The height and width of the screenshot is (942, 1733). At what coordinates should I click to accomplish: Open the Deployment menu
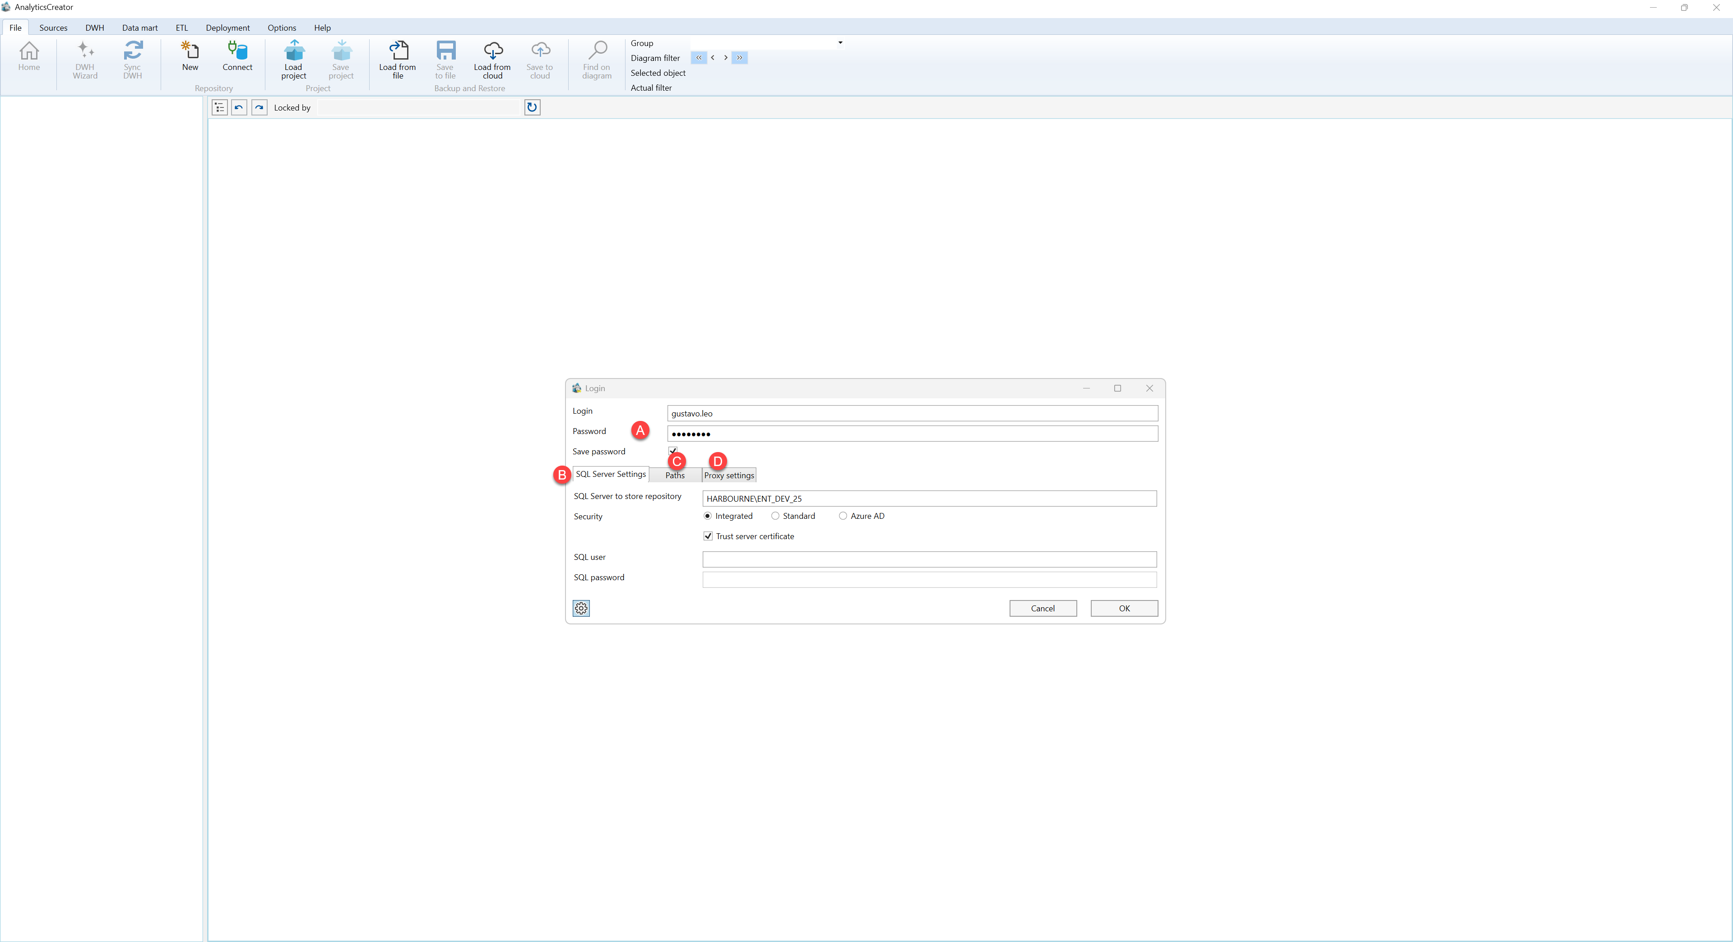coord(227,28)
